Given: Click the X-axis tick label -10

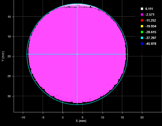Looking at the screenshot, I should (23, 117).
